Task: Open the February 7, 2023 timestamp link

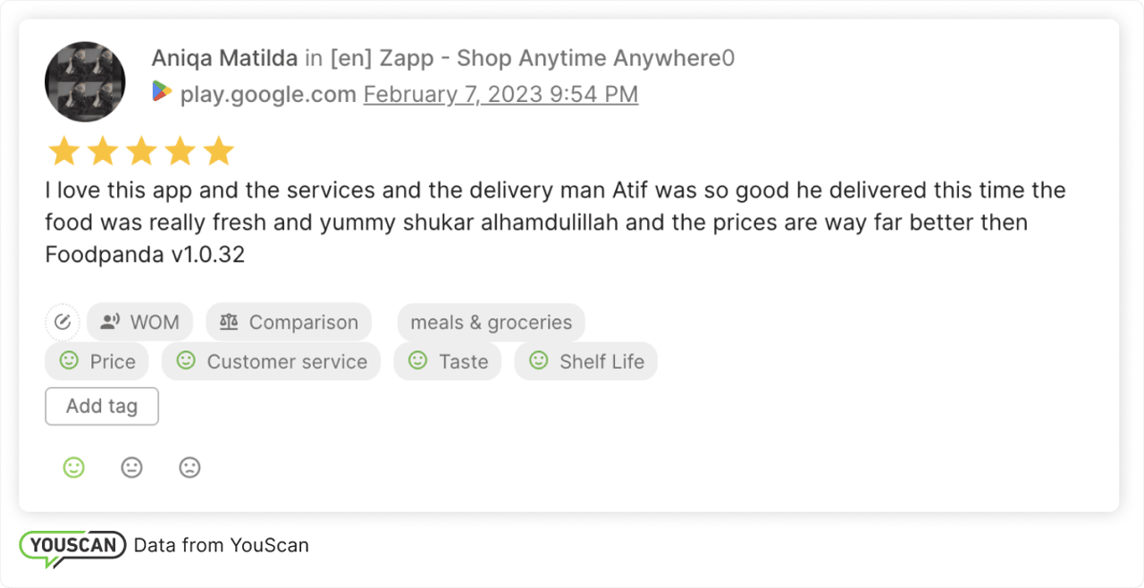Action: pos(500,93)
